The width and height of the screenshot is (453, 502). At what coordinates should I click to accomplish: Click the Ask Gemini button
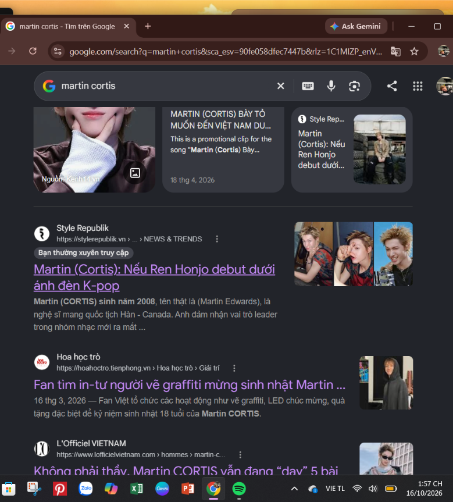point(356,26)
